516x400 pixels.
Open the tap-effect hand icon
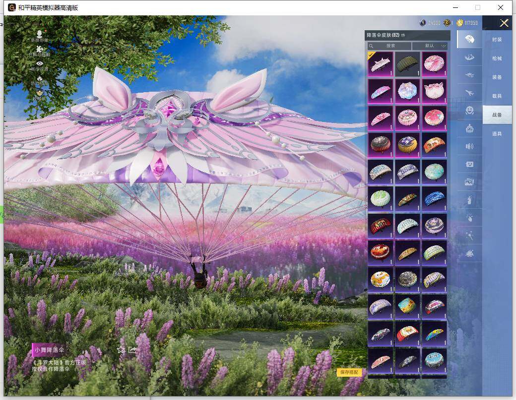pos(469,217)
